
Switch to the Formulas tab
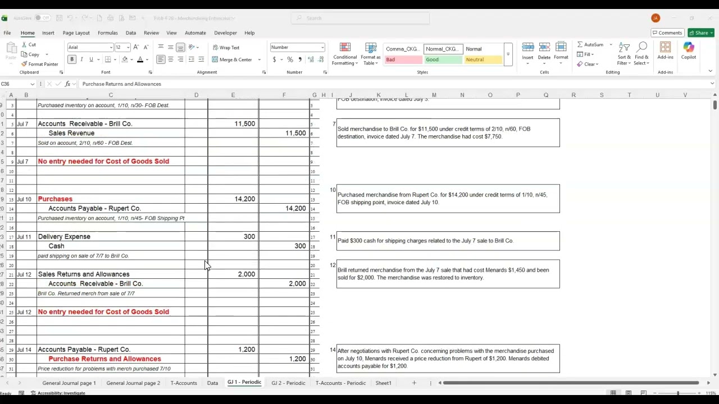pos(108,33)
